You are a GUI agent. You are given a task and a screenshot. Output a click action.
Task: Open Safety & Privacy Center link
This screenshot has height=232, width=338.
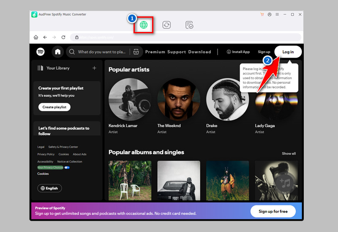pos(63,147)
